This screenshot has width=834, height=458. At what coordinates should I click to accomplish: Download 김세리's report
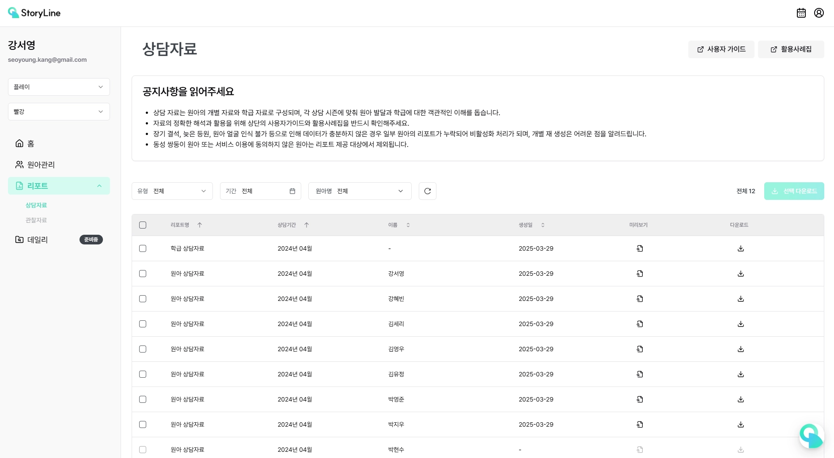pyautogui.click(x=741, y=324)
